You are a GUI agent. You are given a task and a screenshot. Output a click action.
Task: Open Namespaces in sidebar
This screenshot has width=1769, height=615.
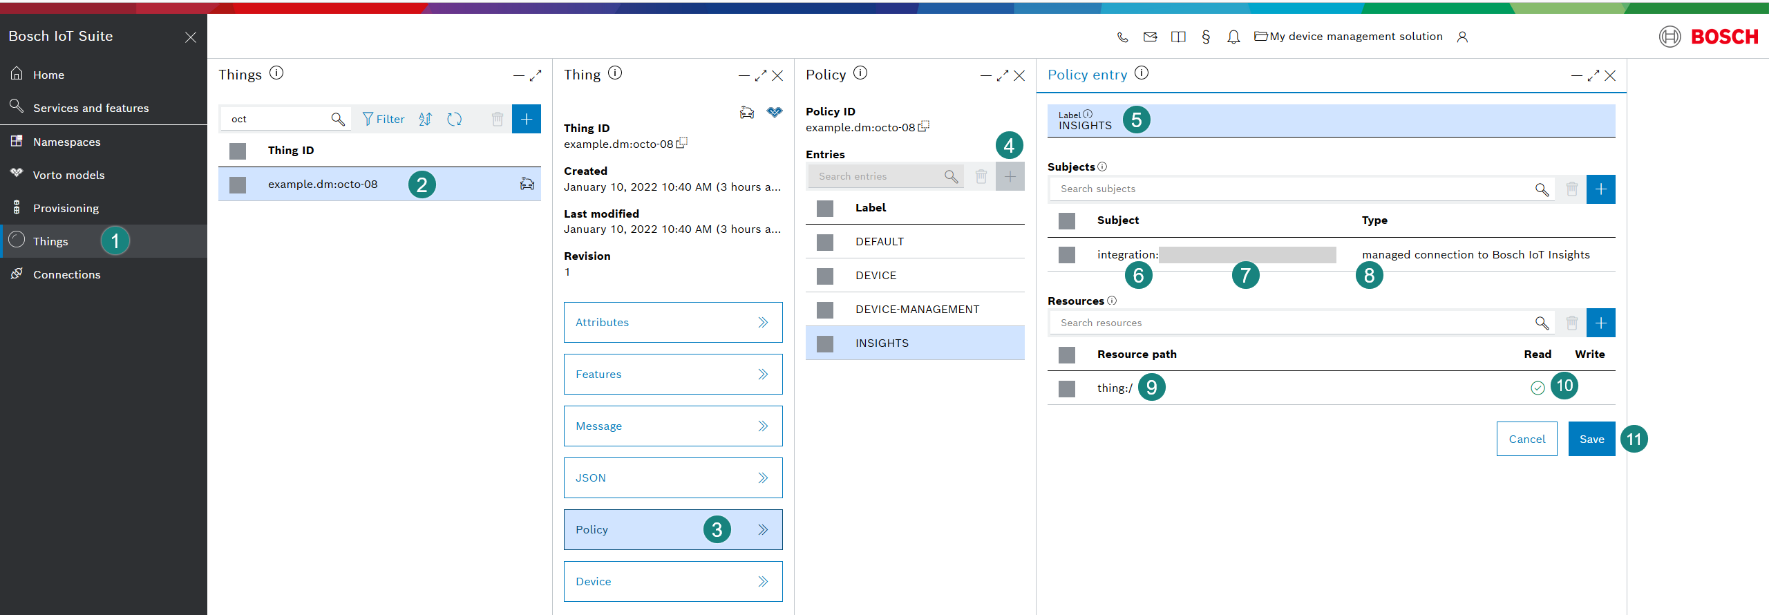[x=104, y=142]
